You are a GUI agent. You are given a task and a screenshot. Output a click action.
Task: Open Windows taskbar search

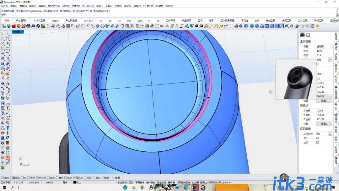[x=13, y=188]
